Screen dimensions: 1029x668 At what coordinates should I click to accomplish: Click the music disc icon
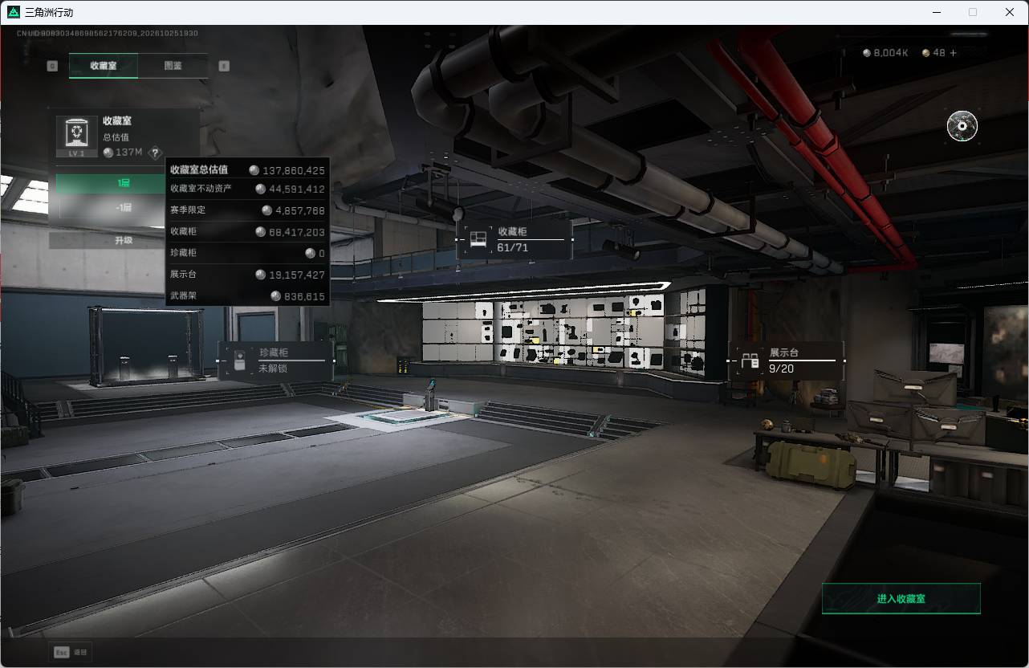tap(962, 126)
